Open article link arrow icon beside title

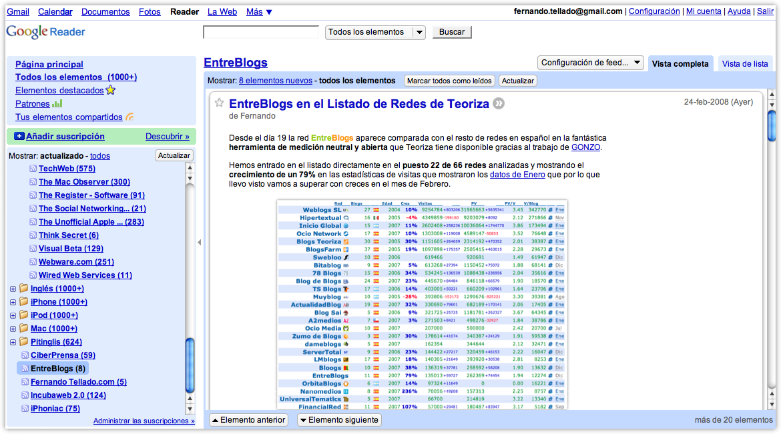499,103
